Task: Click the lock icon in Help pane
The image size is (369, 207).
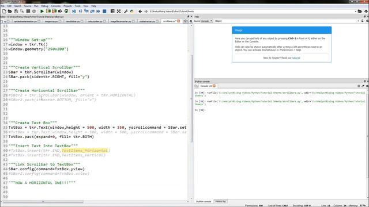Action: click(x=363, y=21)
